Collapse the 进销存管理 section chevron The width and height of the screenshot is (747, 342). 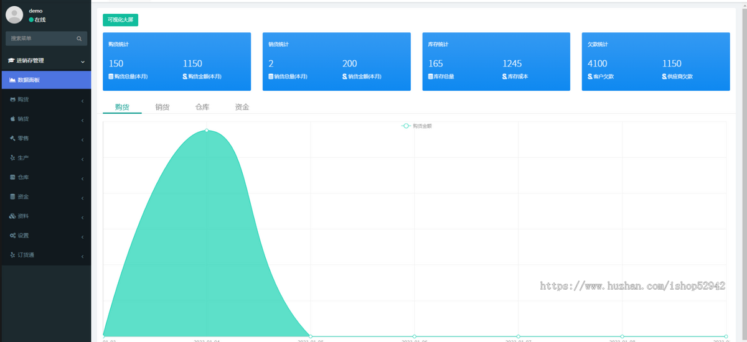coord(83,62)
